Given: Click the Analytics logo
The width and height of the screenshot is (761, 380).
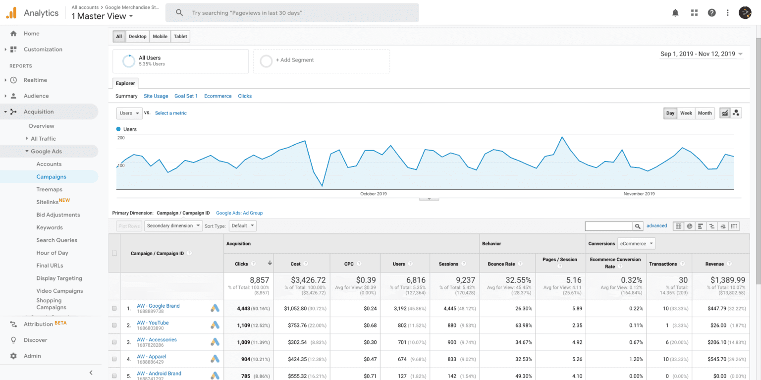Looking at the screenshot, I should pyautogui.click(x=11, y=13).
